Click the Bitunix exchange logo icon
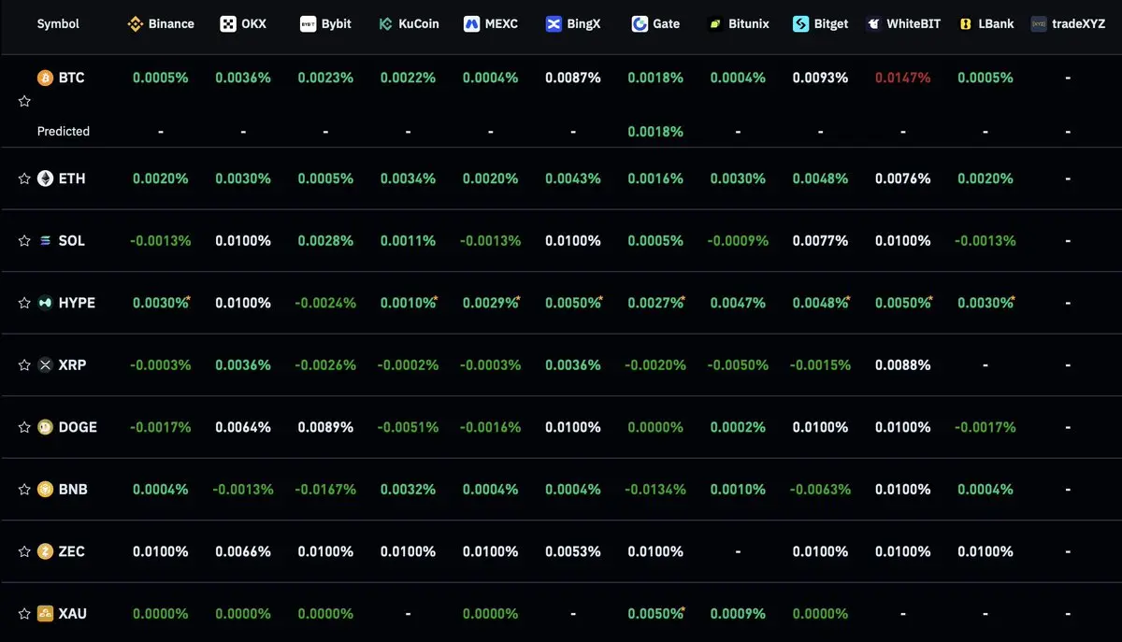Viewport: 1122px width, 642px height. point(715,23)
